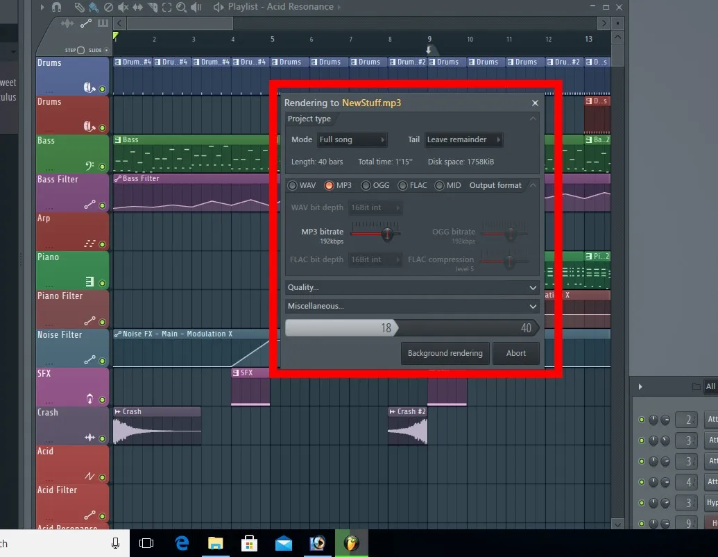Click the taskbar Task View icon
The image size is (718, 557).
(146, 543)
